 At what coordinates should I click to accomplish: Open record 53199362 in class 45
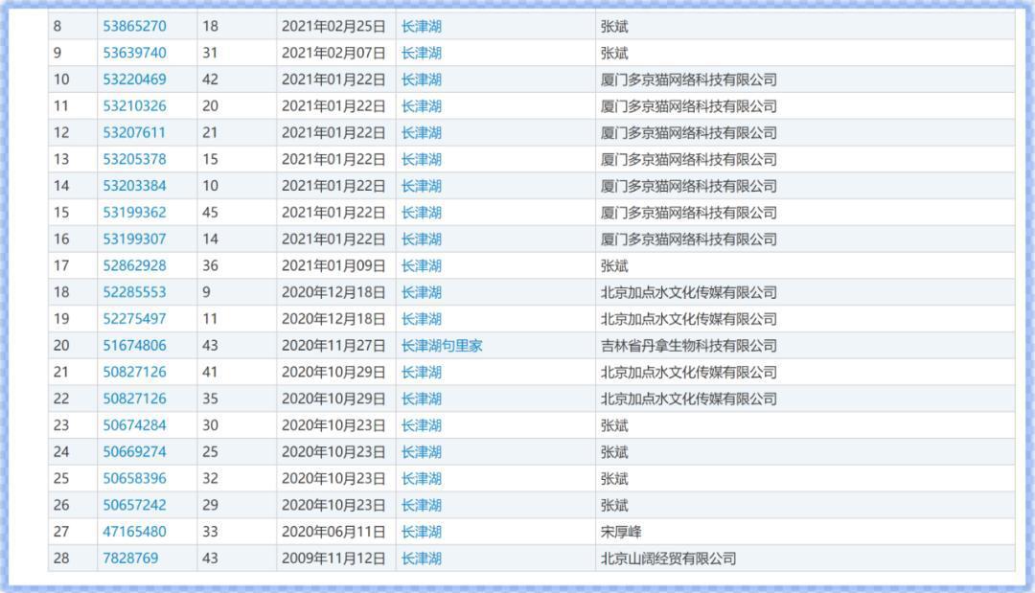134,213
